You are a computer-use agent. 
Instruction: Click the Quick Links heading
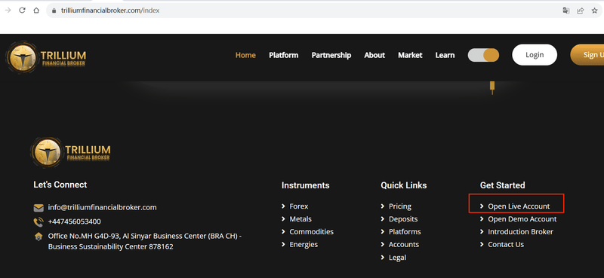pyautogui.click(x=404, y=185)
